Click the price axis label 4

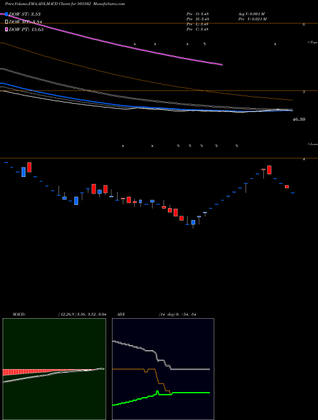click(303, 159)
